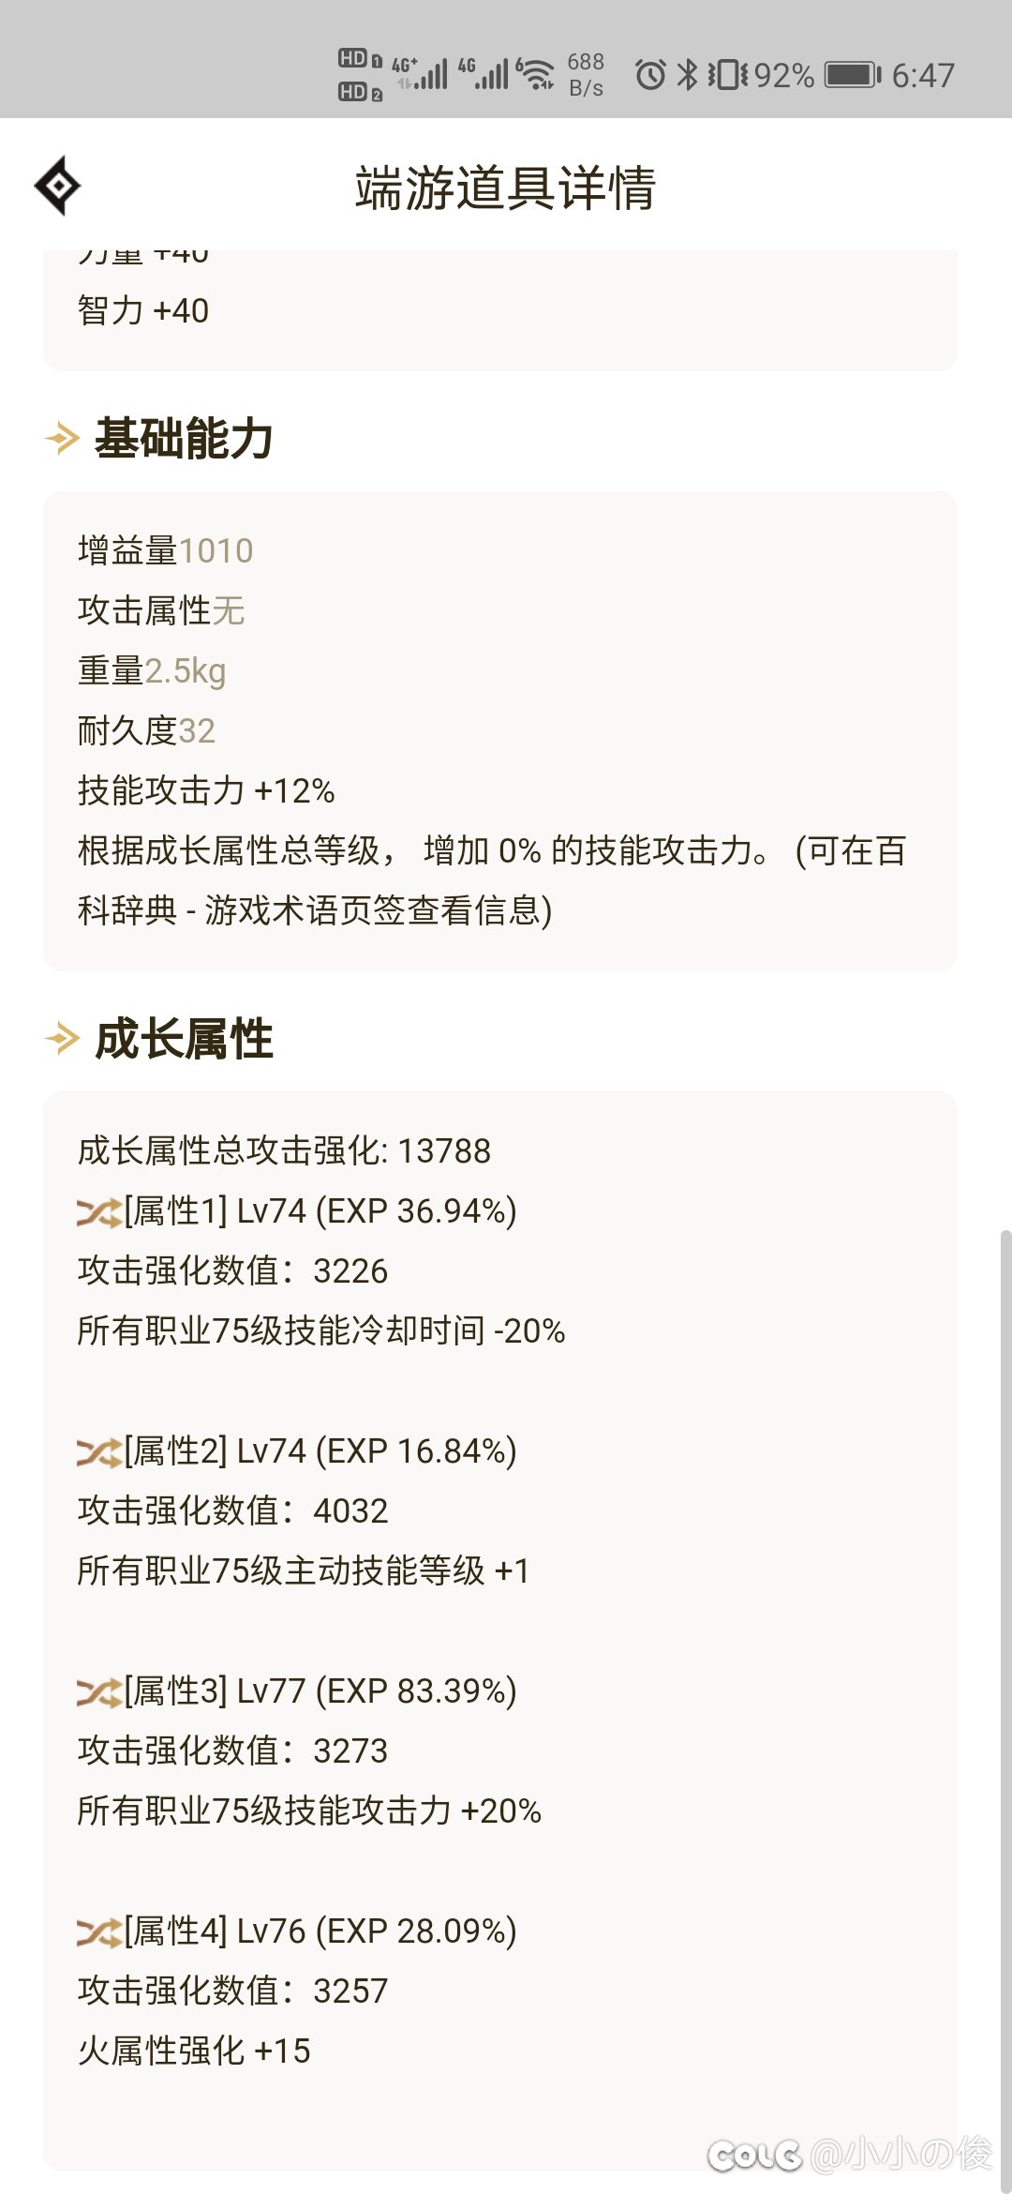Tap the Wi-Fi signal status icon
Image resolution: width=1012 pixels, height=2194 pixels.
pyautogui.click(x=535, y=74)
